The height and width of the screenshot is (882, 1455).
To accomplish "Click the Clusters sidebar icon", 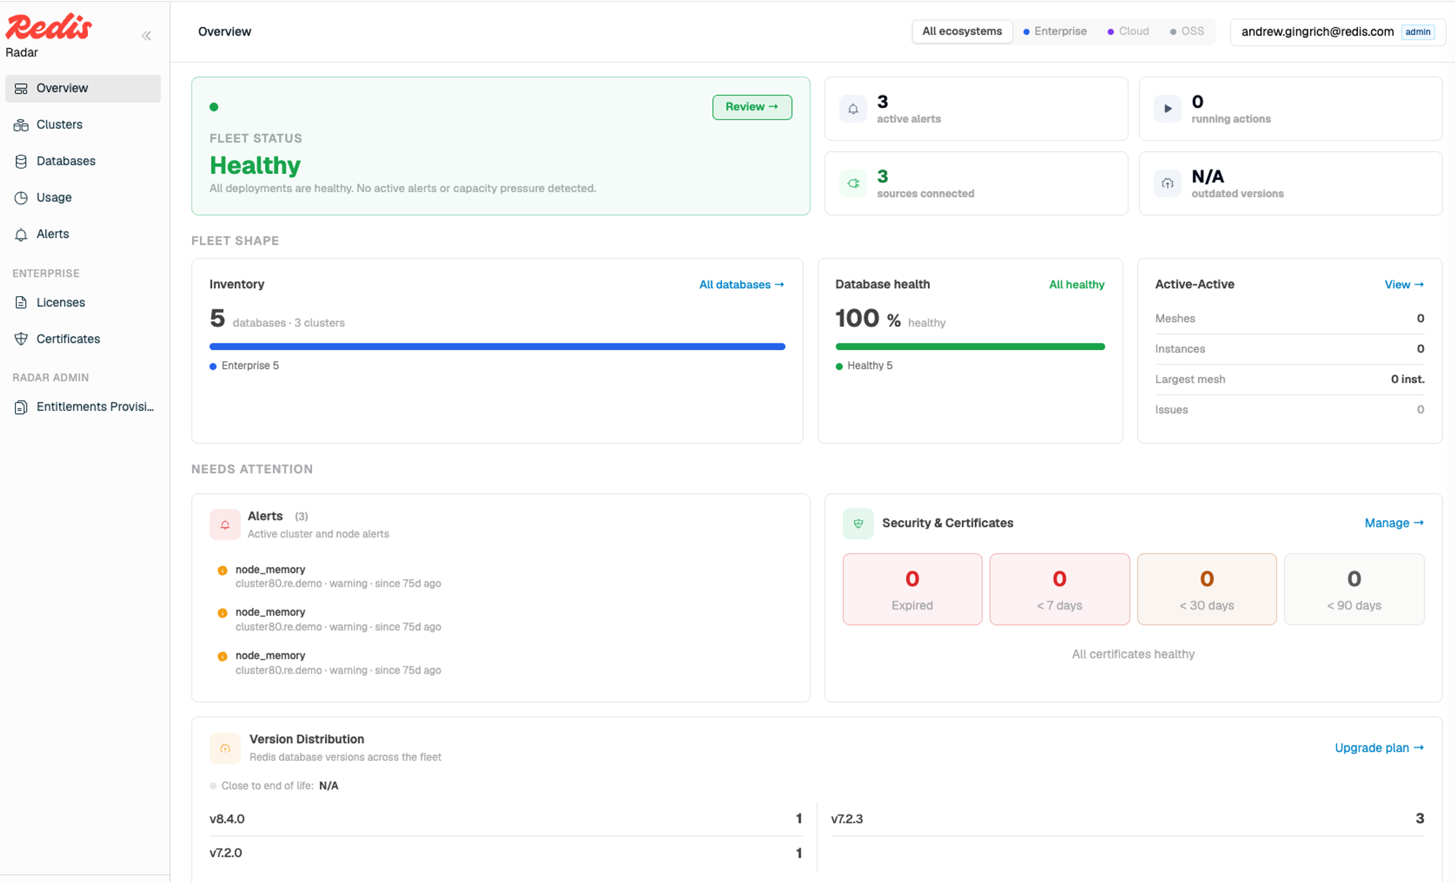I will point(21,125).
